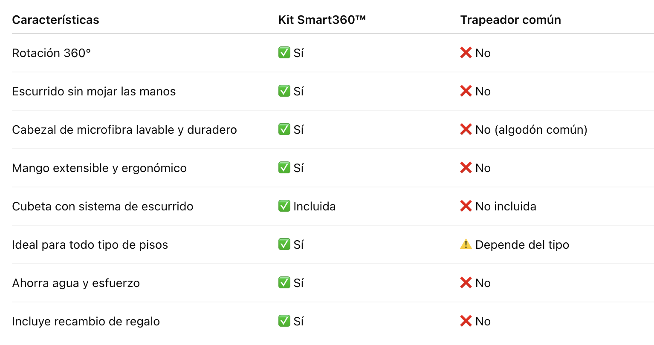The image size is (654, 345).
Task: Click green checkmark in Escurrido sin mojar row
Action: coord(284,91)
